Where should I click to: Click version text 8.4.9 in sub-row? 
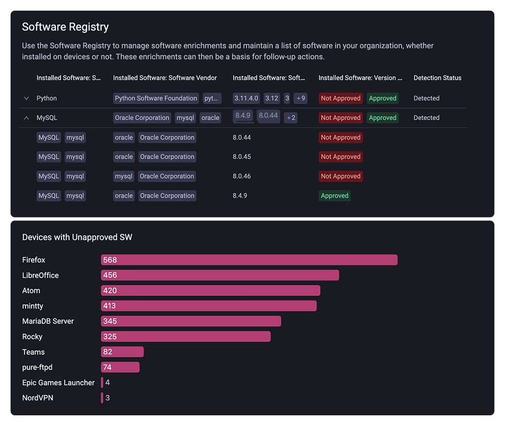[x=240, y=196]
